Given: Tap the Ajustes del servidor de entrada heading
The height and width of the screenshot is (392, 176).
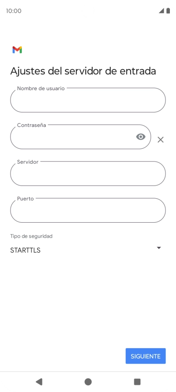Looking at the screenshot, I should coord(83,71).
